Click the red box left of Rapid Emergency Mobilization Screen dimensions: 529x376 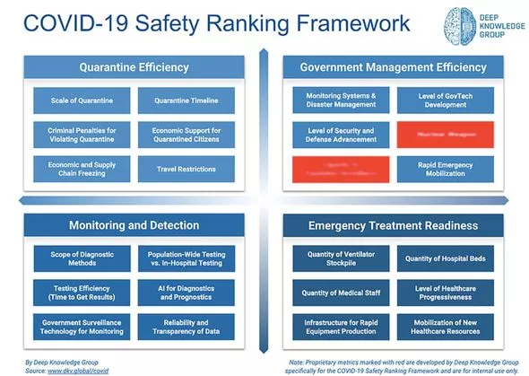click(341, 169)
